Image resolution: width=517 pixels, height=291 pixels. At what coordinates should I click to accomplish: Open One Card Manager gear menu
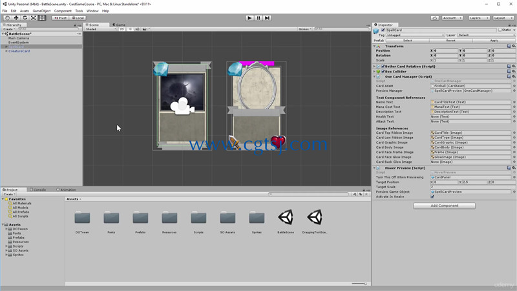coord(514,76)
